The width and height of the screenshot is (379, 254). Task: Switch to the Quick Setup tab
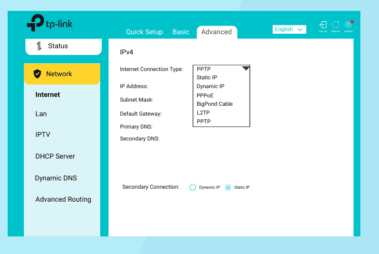coord(144,32)
